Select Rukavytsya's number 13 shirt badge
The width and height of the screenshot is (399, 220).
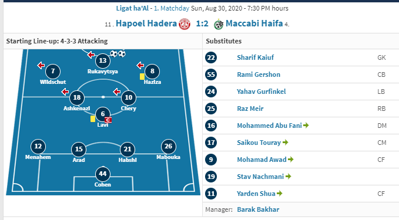point(103,60)
